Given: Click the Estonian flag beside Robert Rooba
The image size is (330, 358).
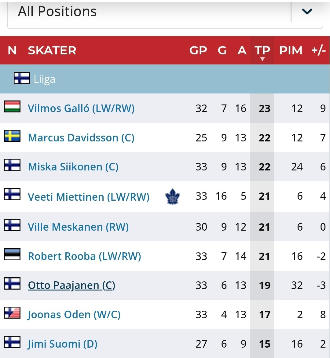Looking at the screenshot, I should (x=12, y=254).
